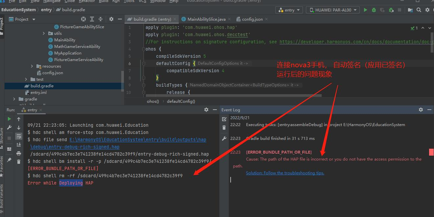Screen dimensions: 434x217
Task: Toggle soft-wrap in the Run console
Action: [x=19, y=136]
